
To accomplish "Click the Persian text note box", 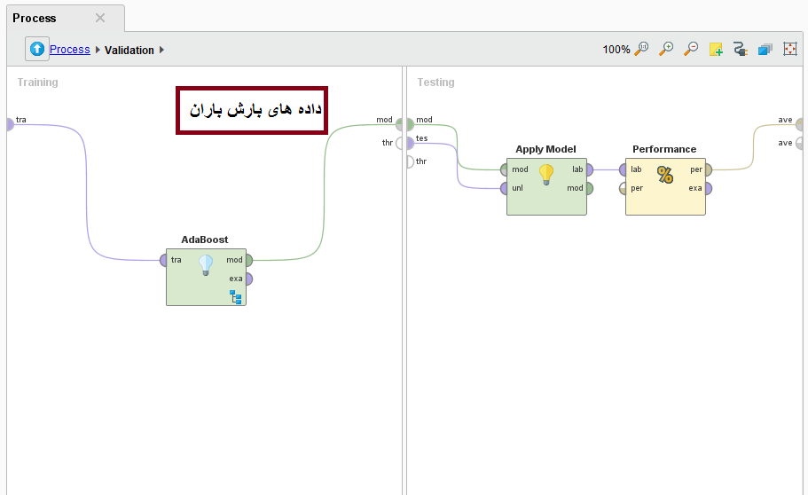I will point(252,111).
